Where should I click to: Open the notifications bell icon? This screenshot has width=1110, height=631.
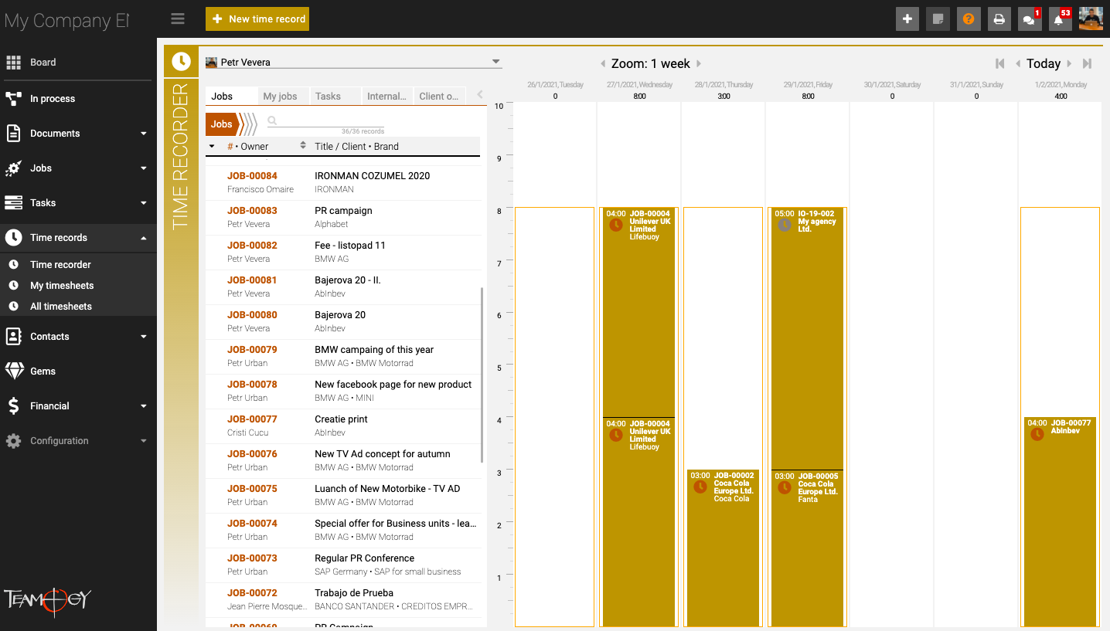[x=1060, y=19]
